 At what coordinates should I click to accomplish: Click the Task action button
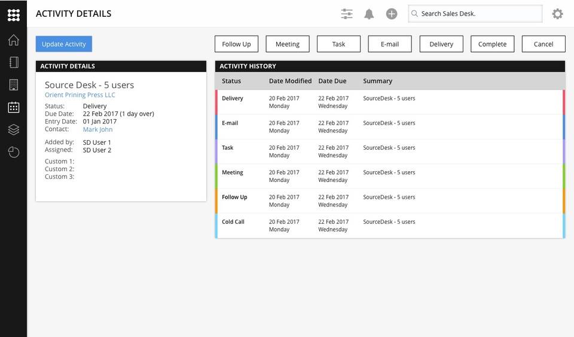pos(338,44)
